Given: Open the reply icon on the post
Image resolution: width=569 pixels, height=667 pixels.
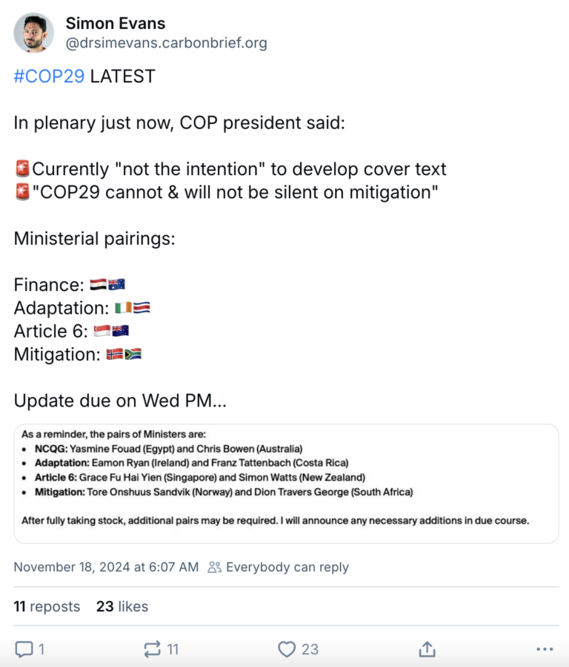Looking at the screenshot, I should pos(24,648).
